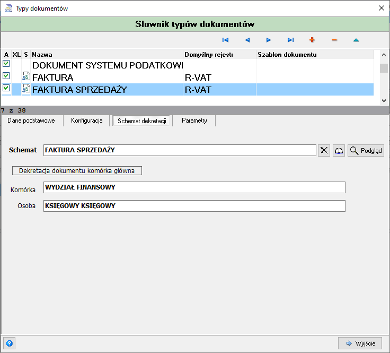Open the Parametry tab
The height and width of the screenshot is (353, 390).
(194, 120)
